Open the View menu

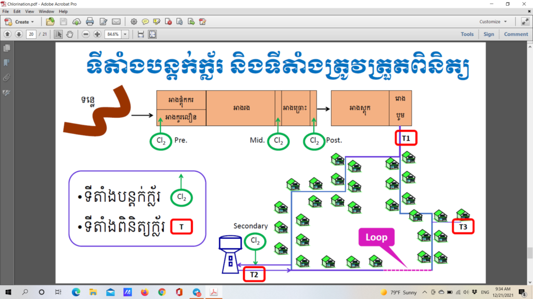point(30,11)
